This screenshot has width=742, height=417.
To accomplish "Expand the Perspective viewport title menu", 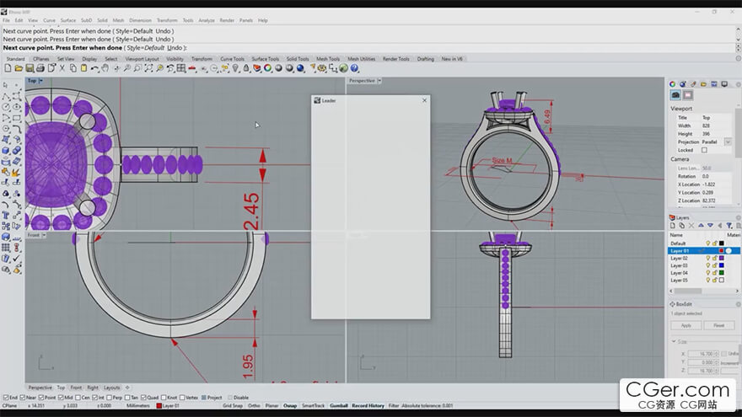I will pyautogui.click(x=379, y=81).
